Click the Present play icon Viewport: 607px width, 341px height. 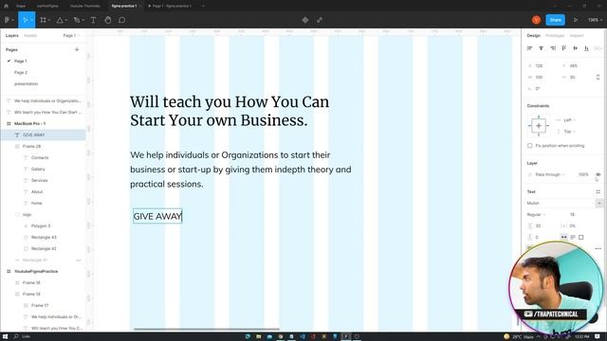(576, 20)
